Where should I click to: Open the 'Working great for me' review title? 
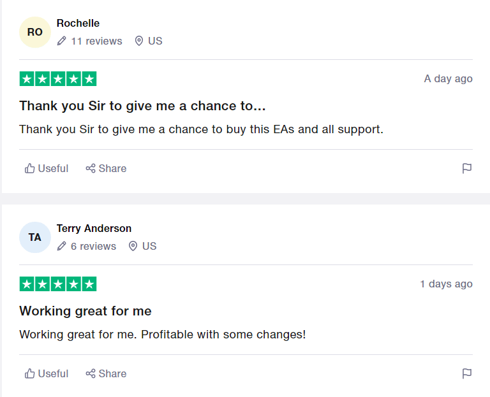85,311
